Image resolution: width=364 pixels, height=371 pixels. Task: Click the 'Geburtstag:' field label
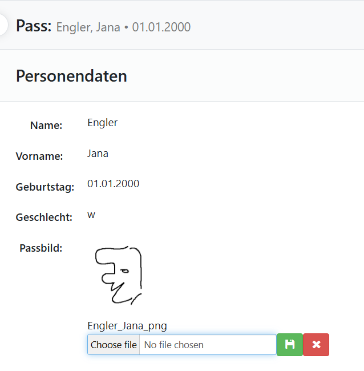coord(45,187)
